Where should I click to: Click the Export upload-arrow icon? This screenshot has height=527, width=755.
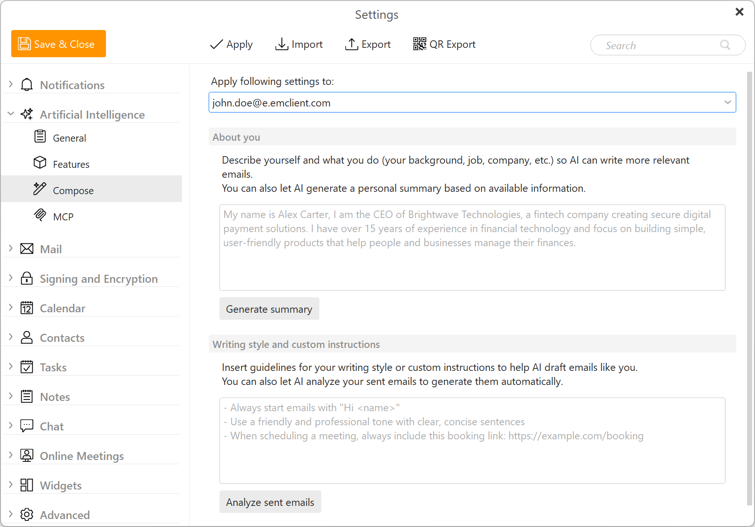click(x=351, y=44)
